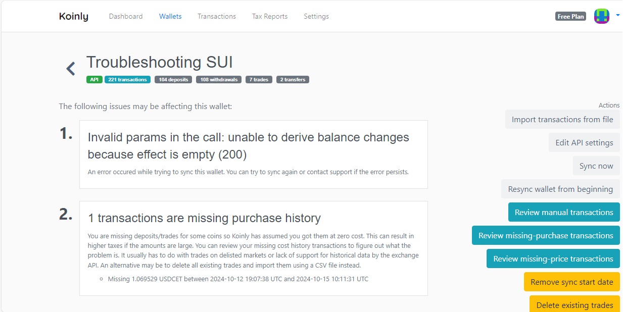Open Review missing-purchase transactions
Screen dimensions: 623x312
tap(546, 236)
